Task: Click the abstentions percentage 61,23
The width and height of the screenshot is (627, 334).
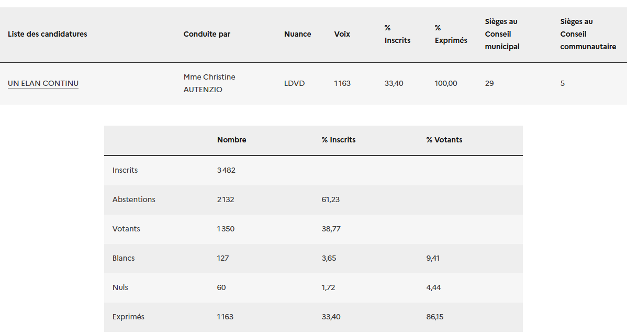Action: point(331,199)
